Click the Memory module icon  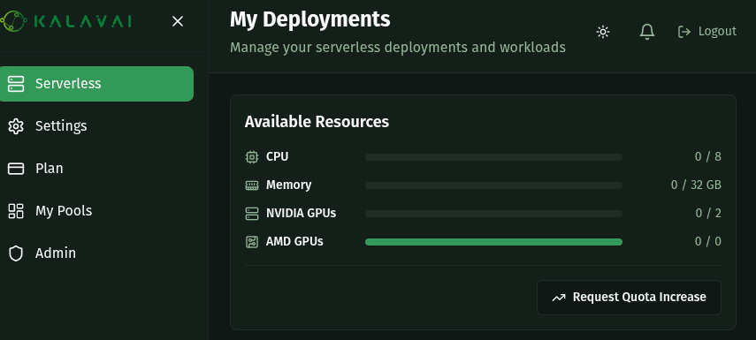[x=252, y=185]
